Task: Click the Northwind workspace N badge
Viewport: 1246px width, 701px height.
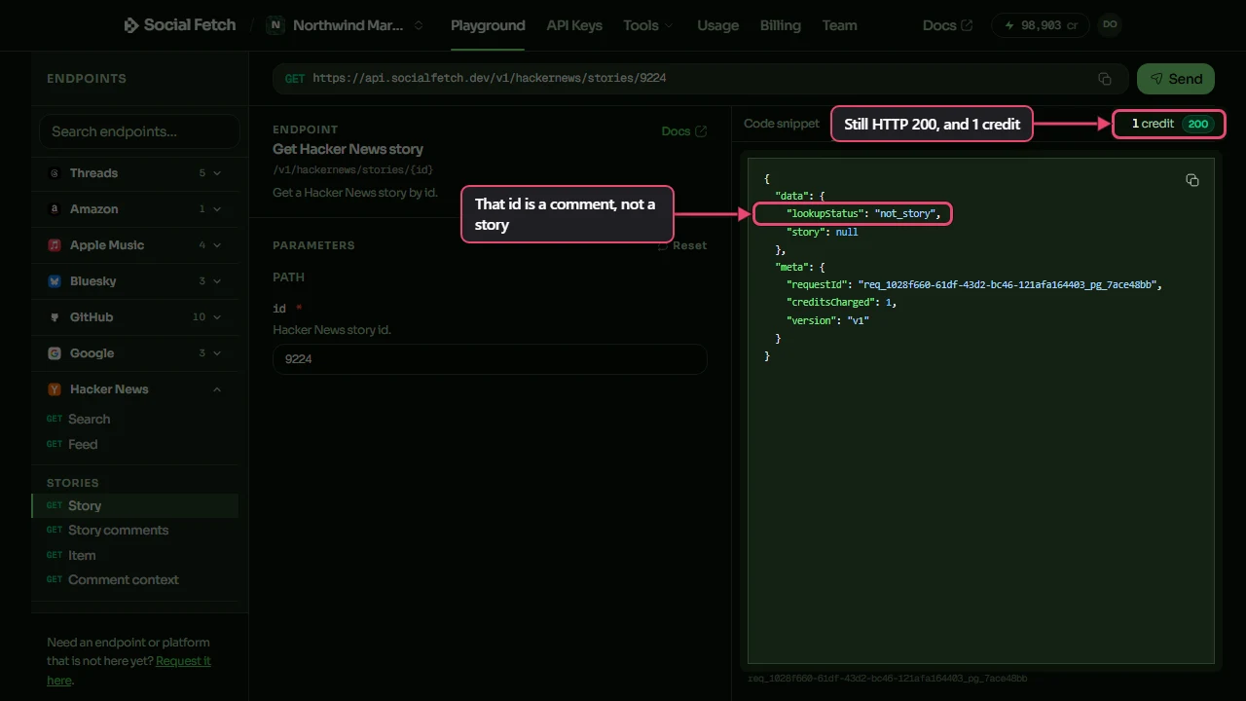Action: [x=275, y=25]
